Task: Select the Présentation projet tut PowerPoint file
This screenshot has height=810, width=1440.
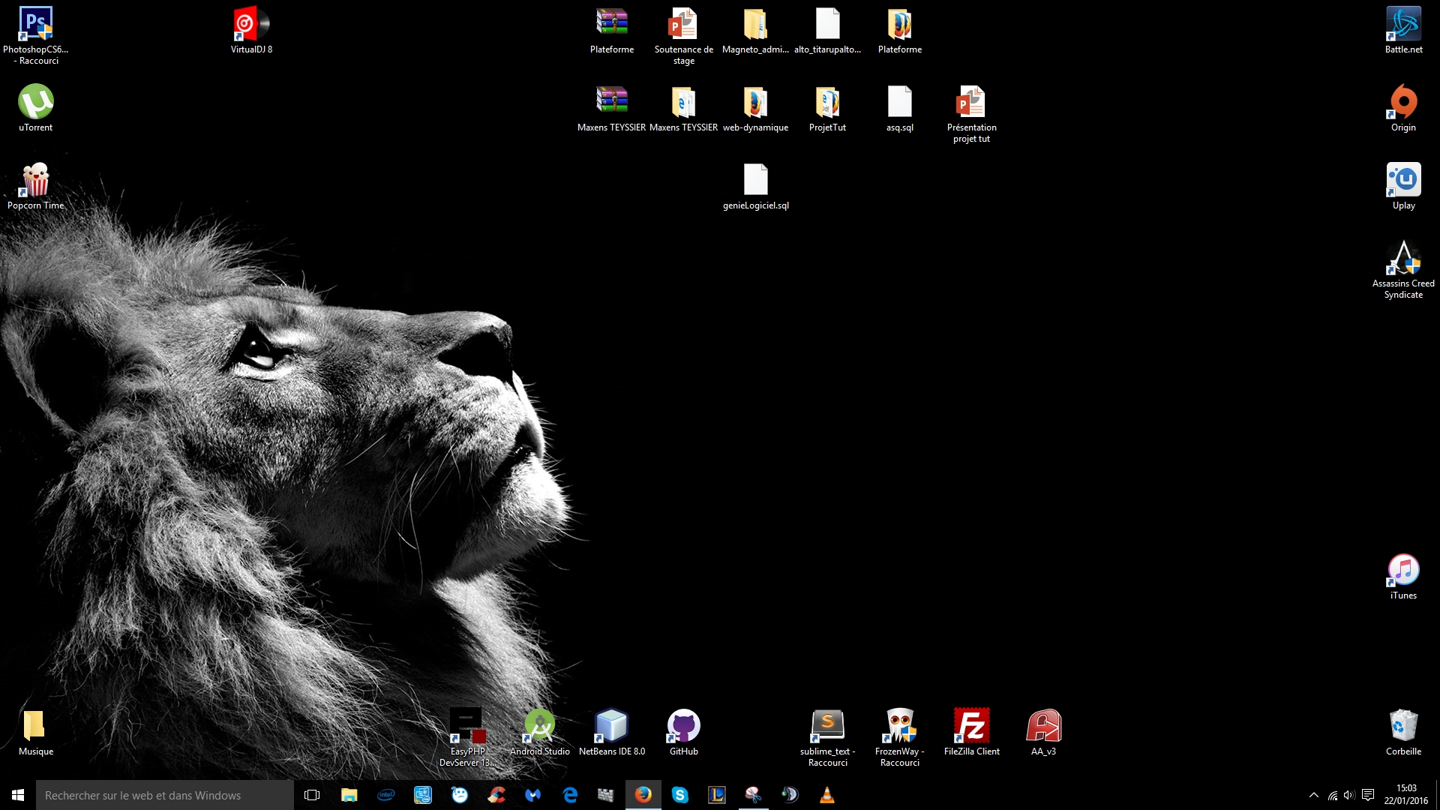Action: tap(971, 113)
